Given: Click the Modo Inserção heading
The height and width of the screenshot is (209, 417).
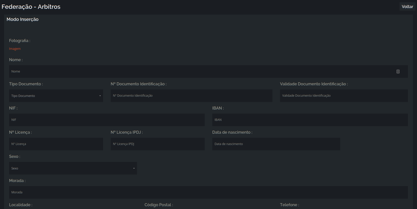Looking at the screenshot, I should click(x=22, y=19).
